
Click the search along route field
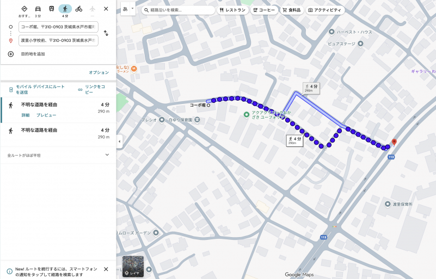179,10
